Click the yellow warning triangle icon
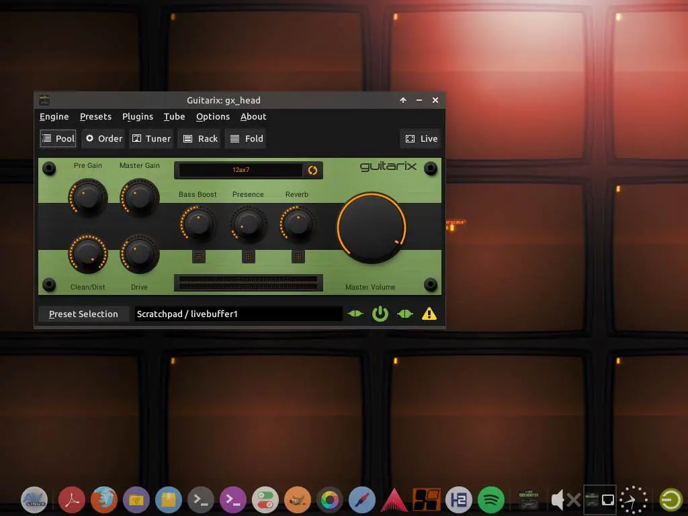This screenshot has height=516, width=688. pyautogui.click(x=429, y=314)
